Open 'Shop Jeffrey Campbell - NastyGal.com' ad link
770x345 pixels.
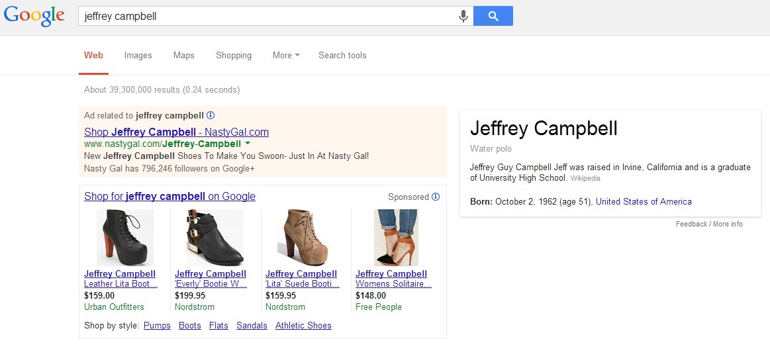pyautogui.click(x=176, y=132)
